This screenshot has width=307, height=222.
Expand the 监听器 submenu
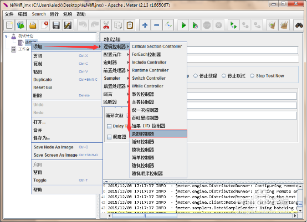[x=115, y=102]
